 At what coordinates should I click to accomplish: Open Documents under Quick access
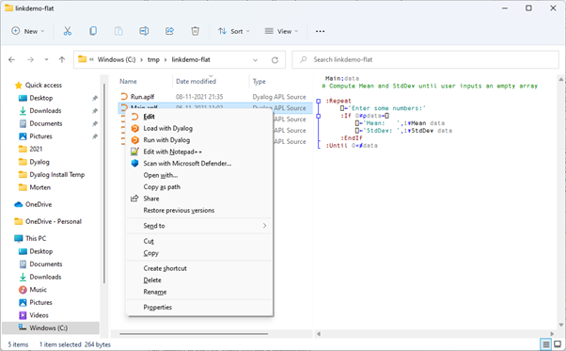46,123
